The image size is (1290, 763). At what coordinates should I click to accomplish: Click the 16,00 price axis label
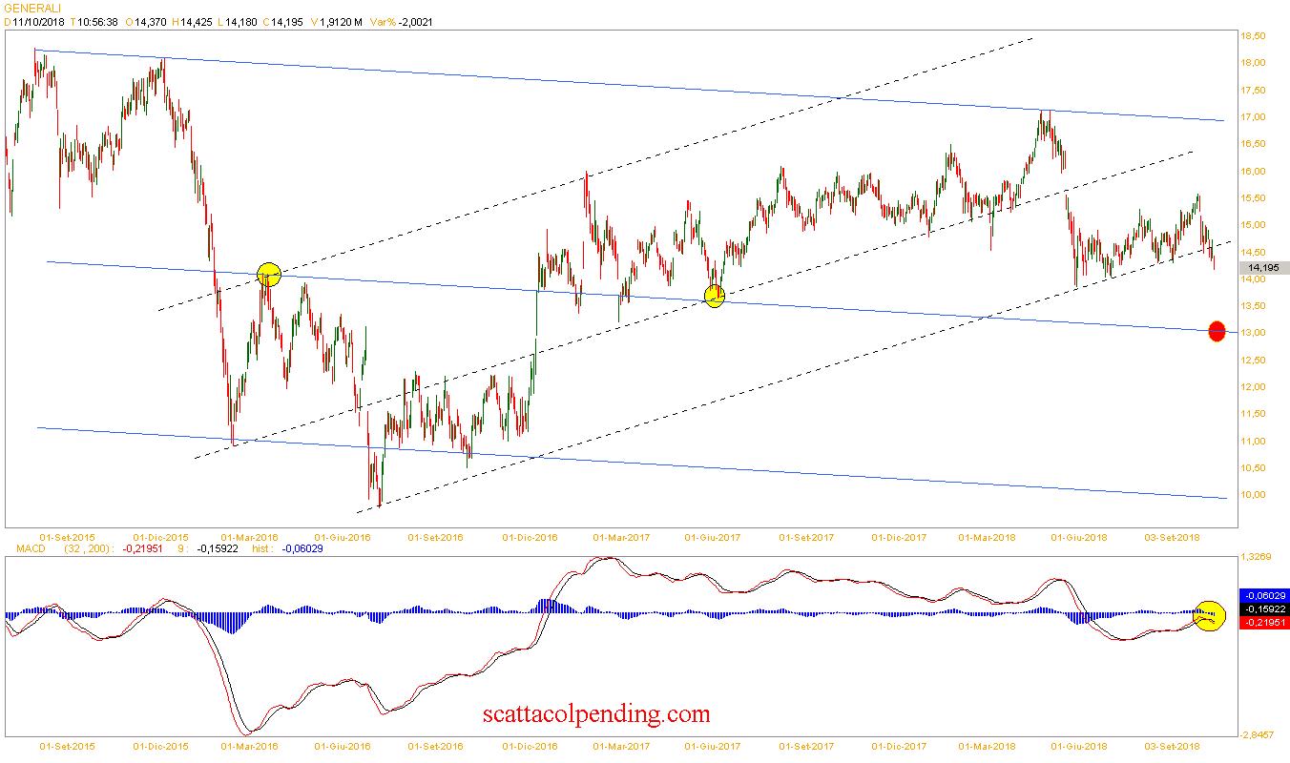pyautogui.click(x=1252, y=172)
